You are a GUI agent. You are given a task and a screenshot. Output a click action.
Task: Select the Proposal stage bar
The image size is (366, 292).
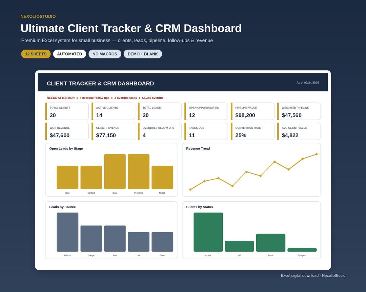139,172
